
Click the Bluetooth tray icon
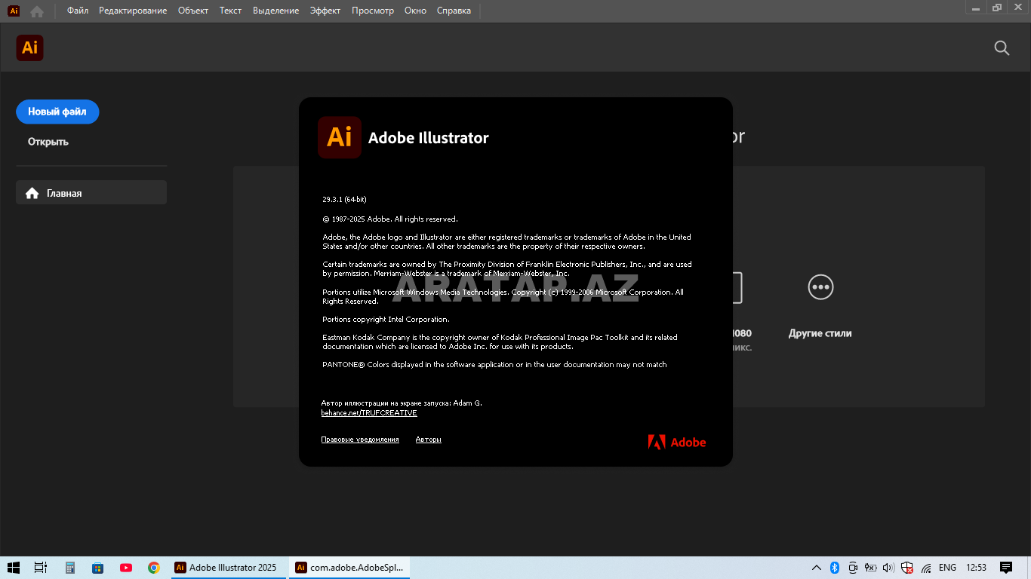835,568
